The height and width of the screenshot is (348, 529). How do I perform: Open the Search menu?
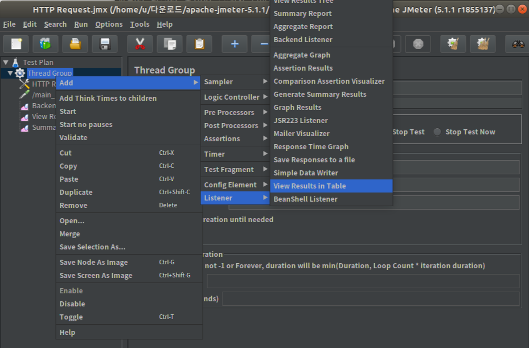click(55, 24)
